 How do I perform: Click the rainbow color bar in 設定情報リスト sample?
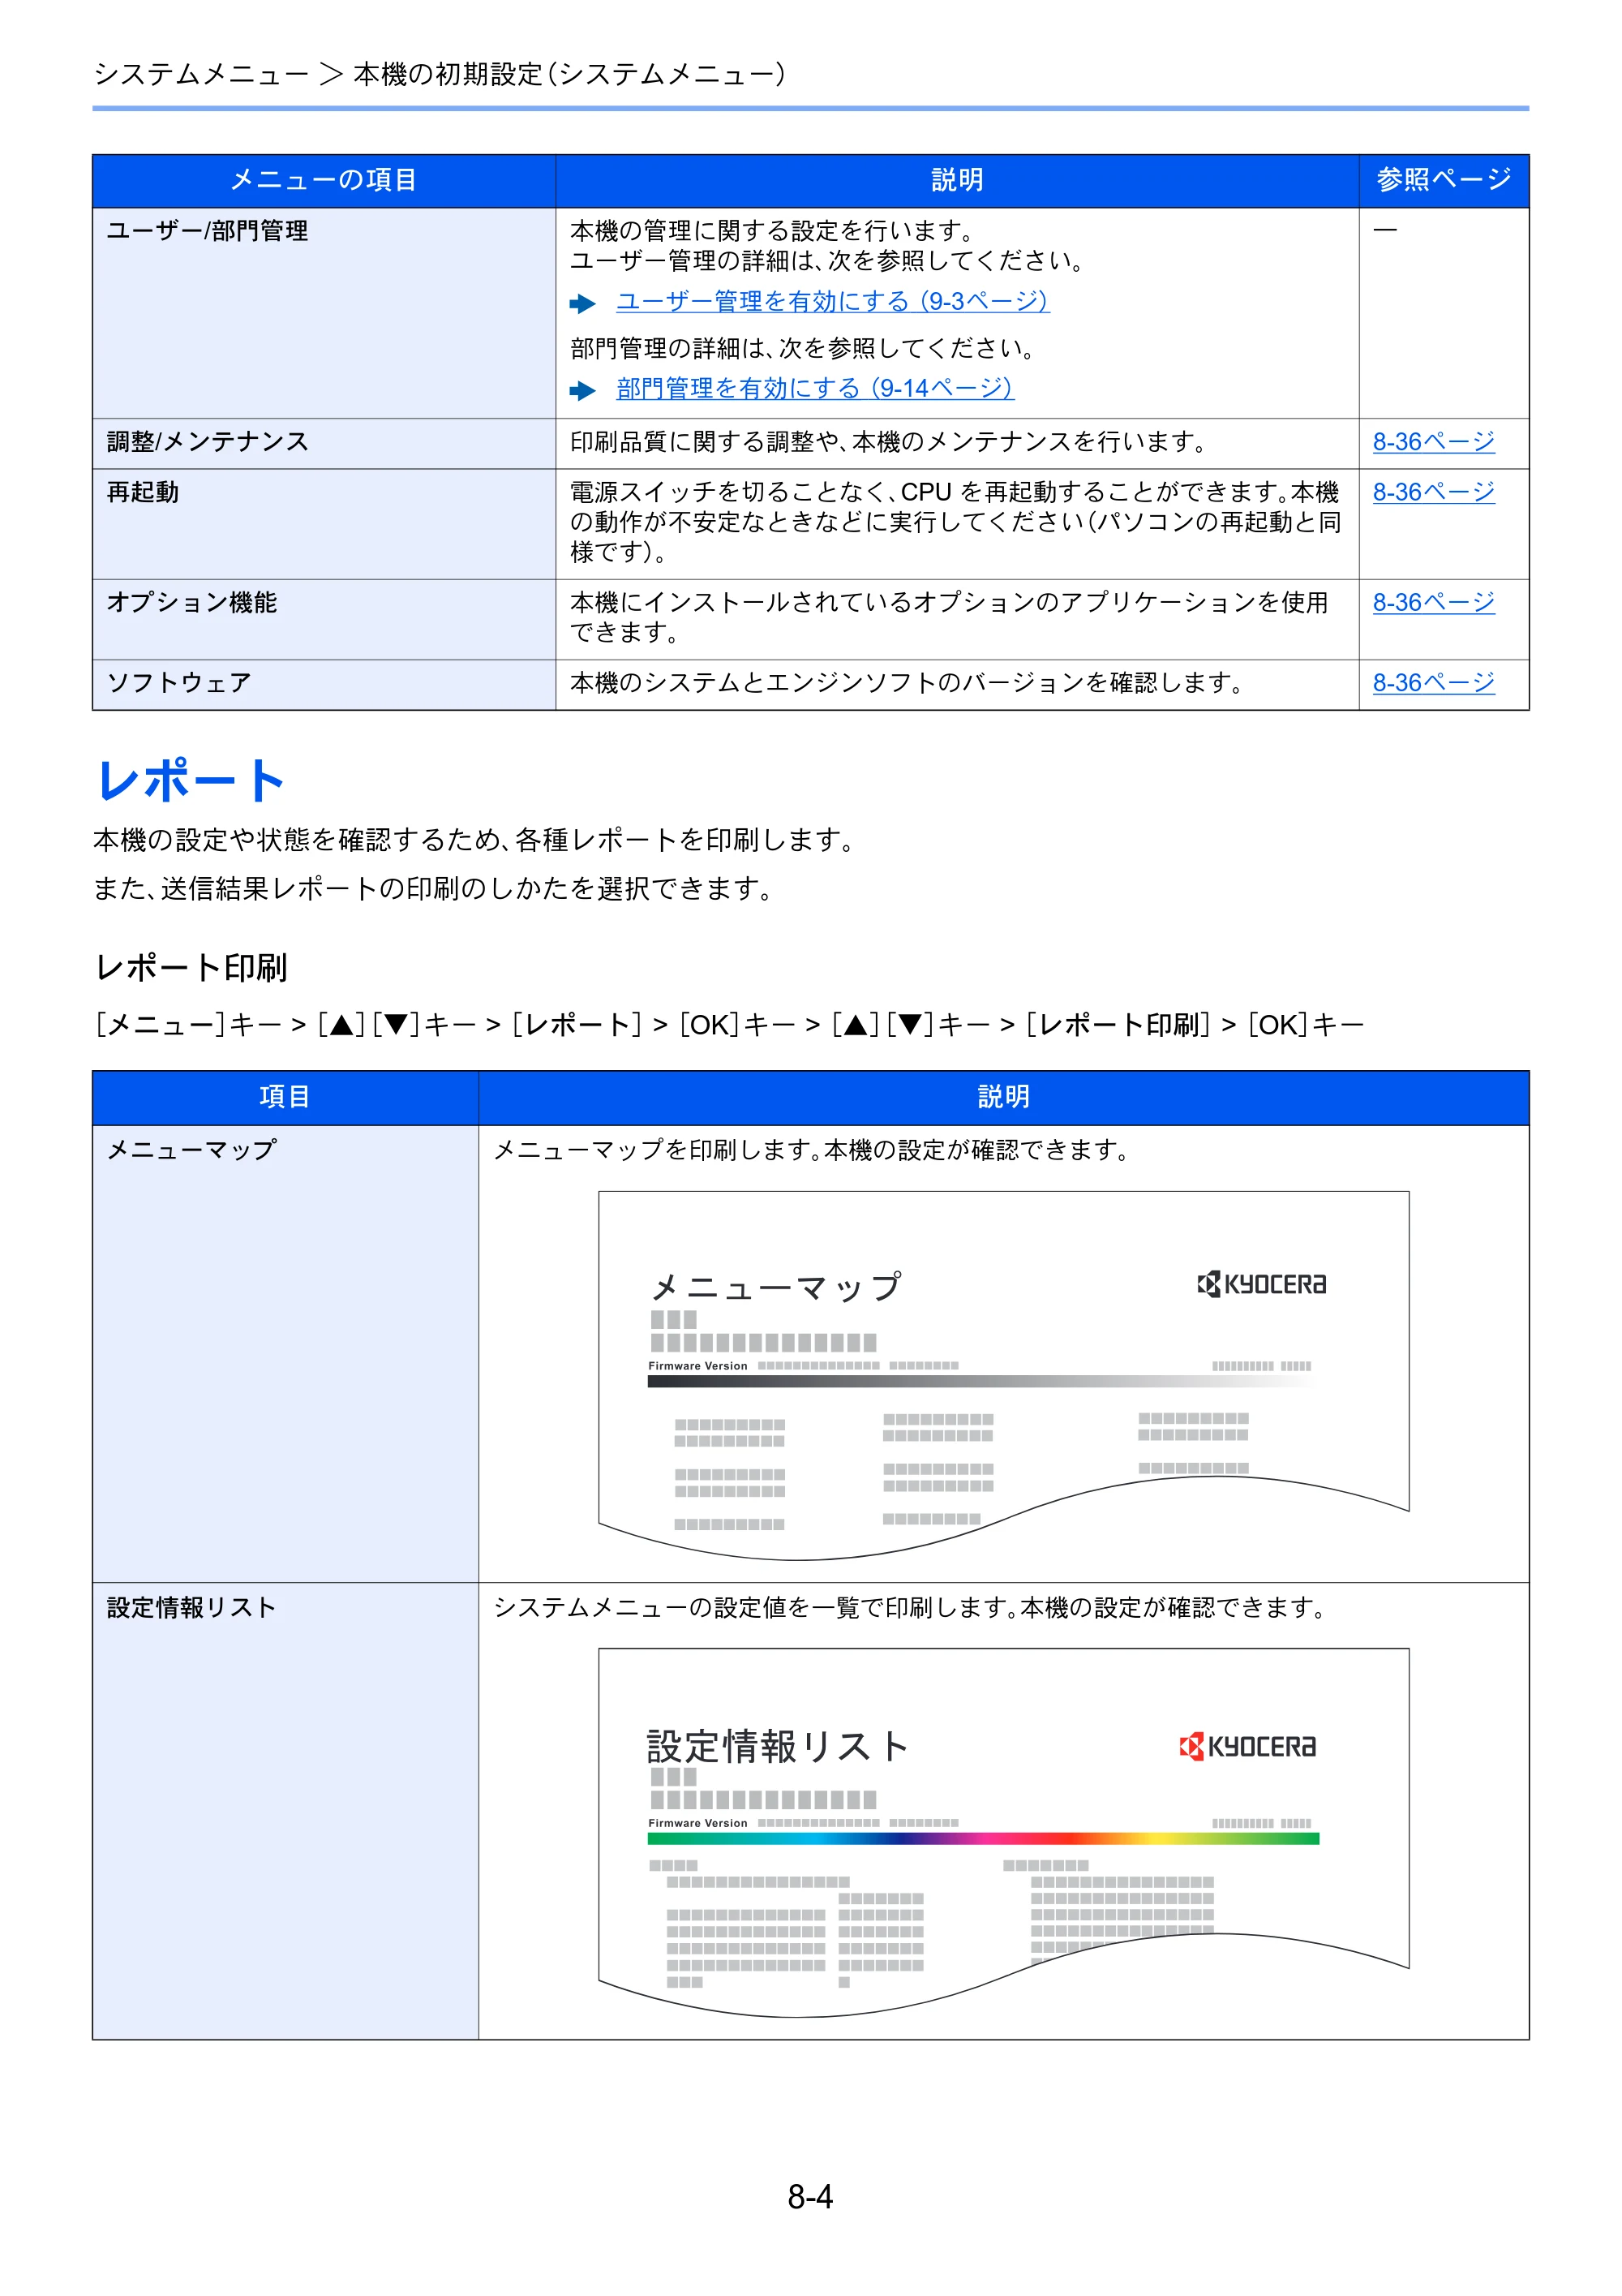[x=982, y=1838]
